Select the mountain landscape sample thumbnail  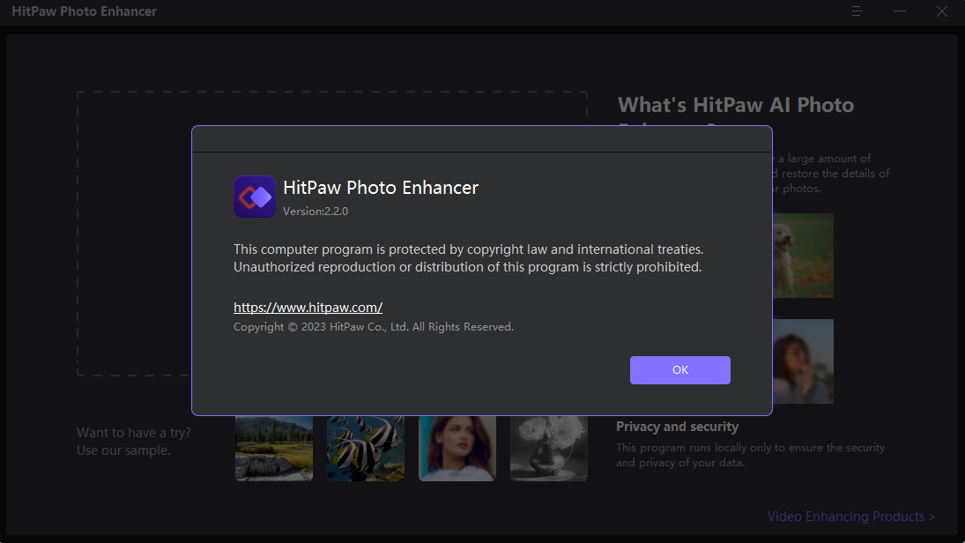274,448
